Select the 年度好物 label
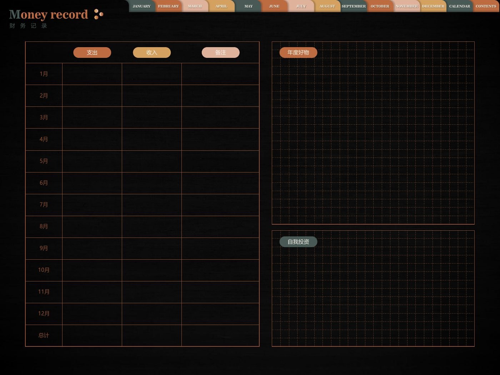The height and width of the screenshot is (375, 500). (x=298, y=52)
